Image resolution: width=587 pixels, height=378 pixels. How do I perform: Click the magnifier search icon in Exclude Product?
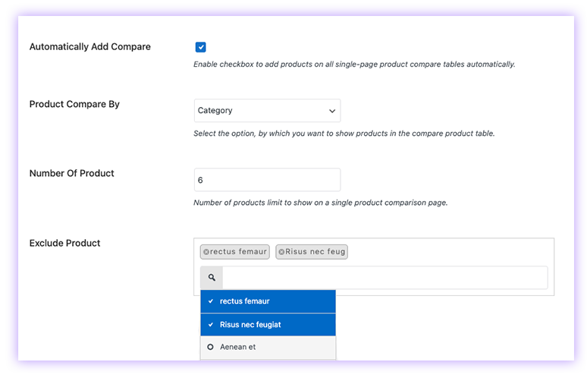(212, 278)
